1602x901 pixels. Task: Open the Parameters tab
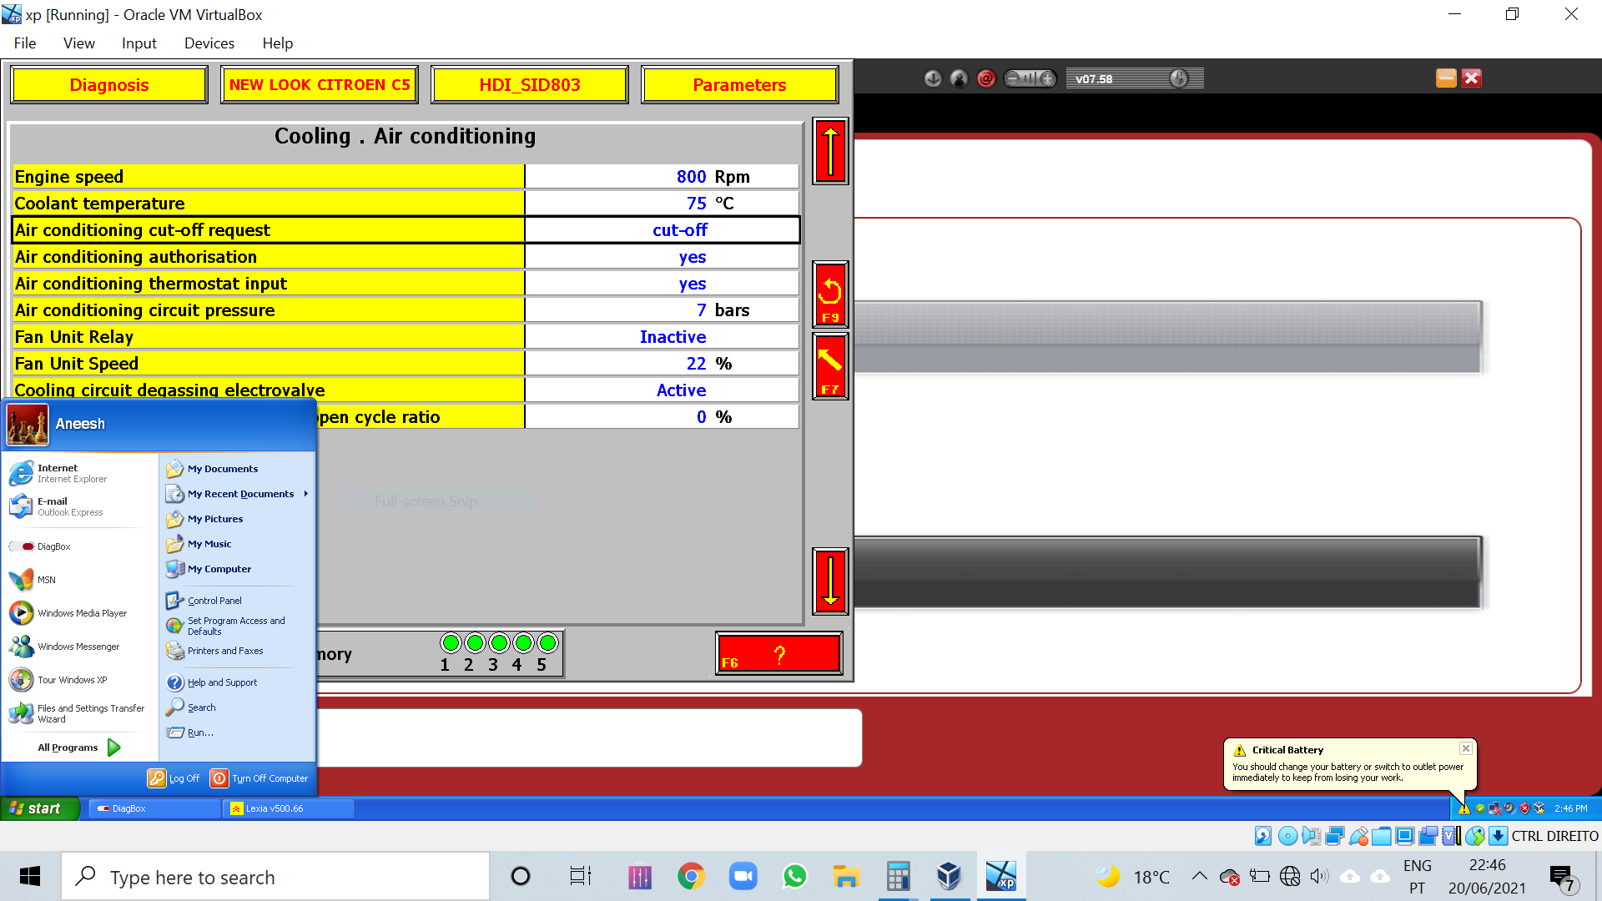tap(740, 85)
